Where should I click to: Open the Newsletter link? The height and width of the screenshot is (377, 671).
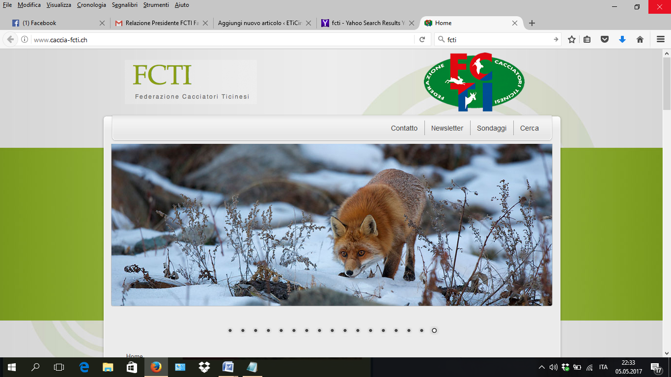tap(447, 128)
